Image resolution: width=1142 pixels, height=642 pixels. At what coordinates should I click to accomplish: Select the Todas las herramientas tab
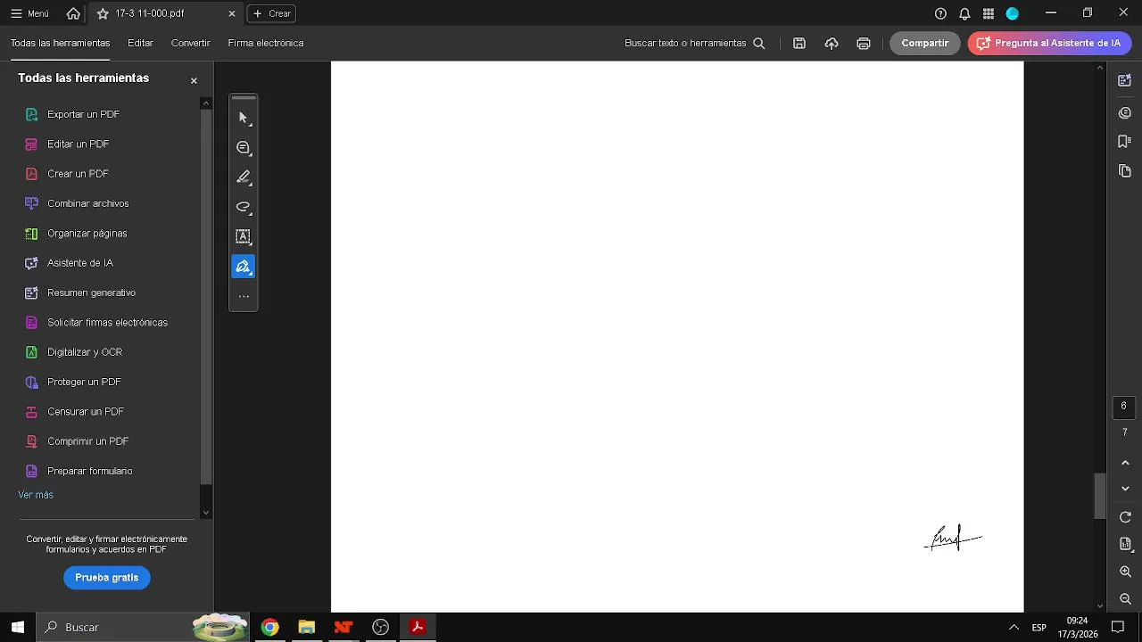tap(60, 43)
